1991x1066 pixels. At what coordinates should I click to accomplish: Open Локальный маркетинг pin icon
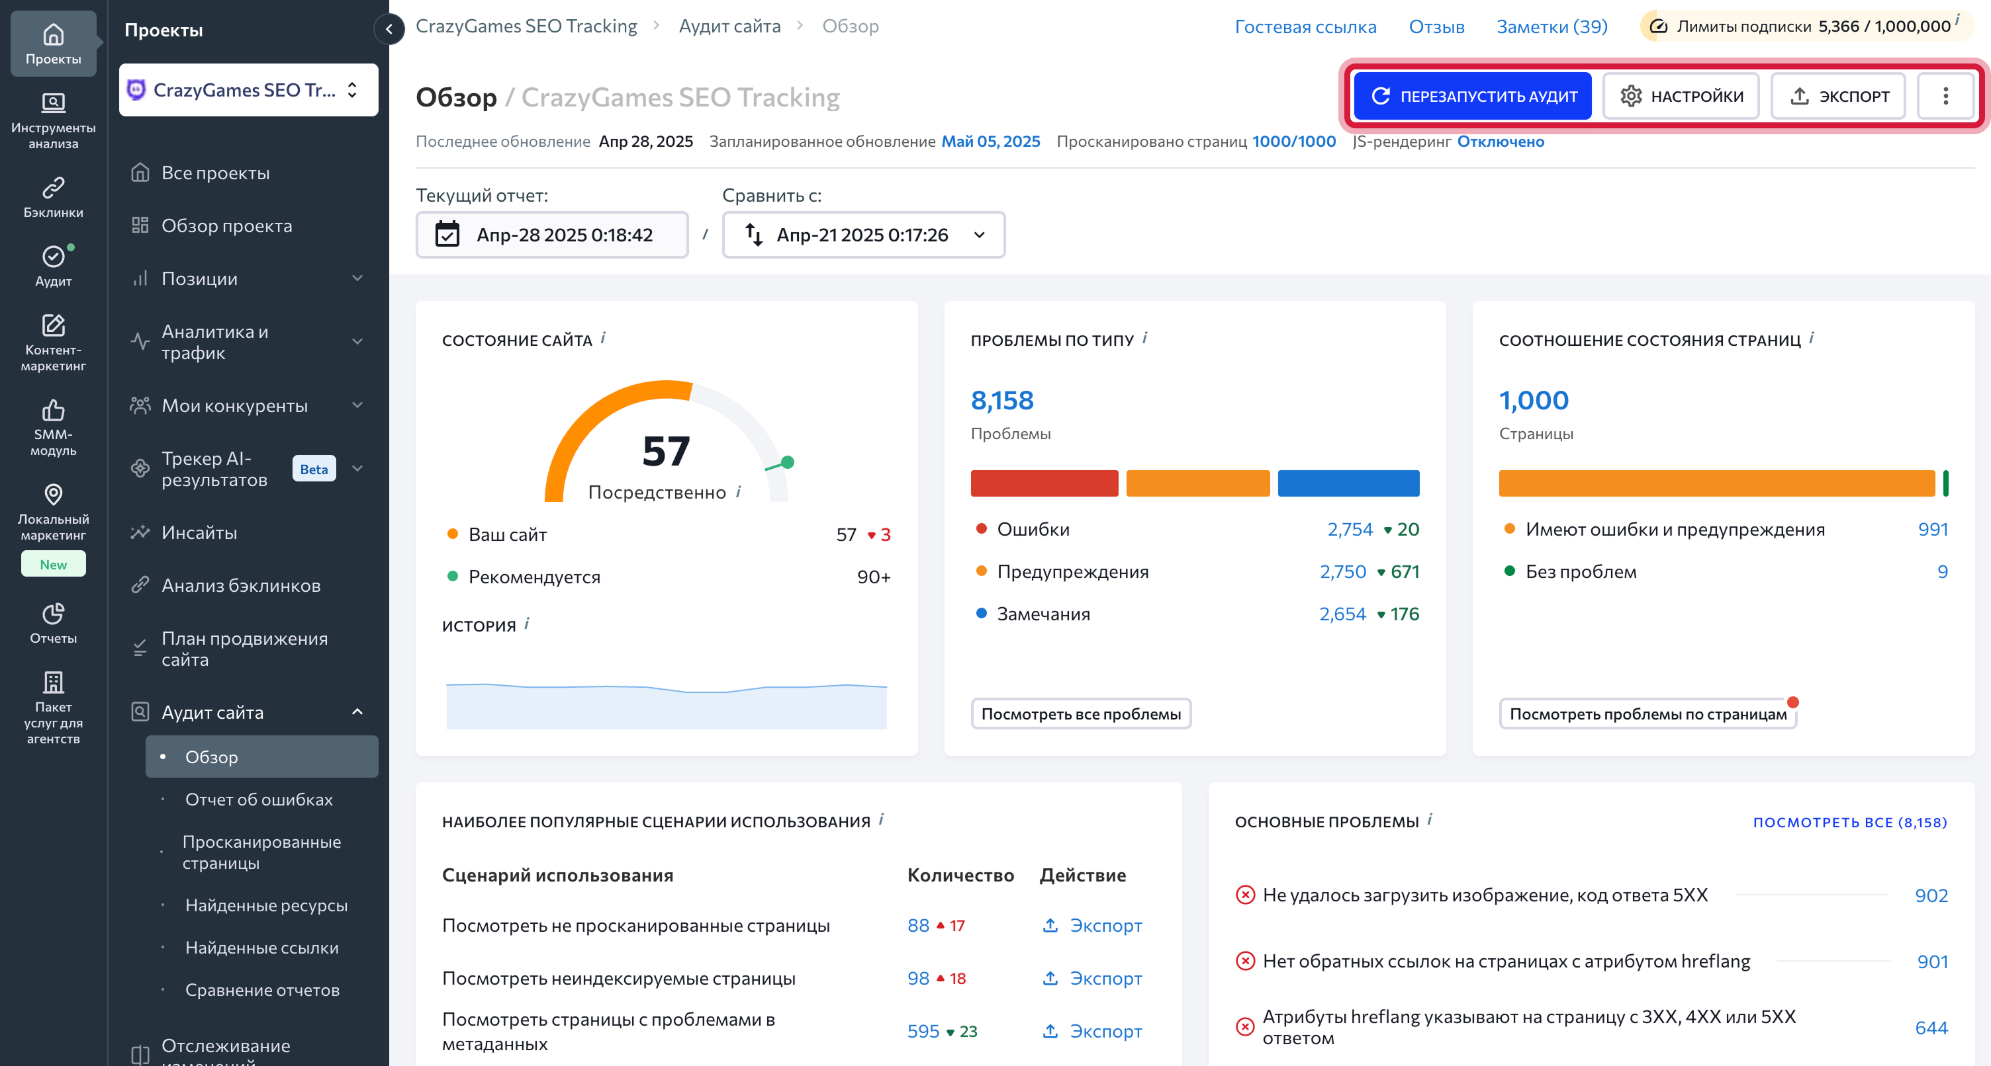[52, 495]
